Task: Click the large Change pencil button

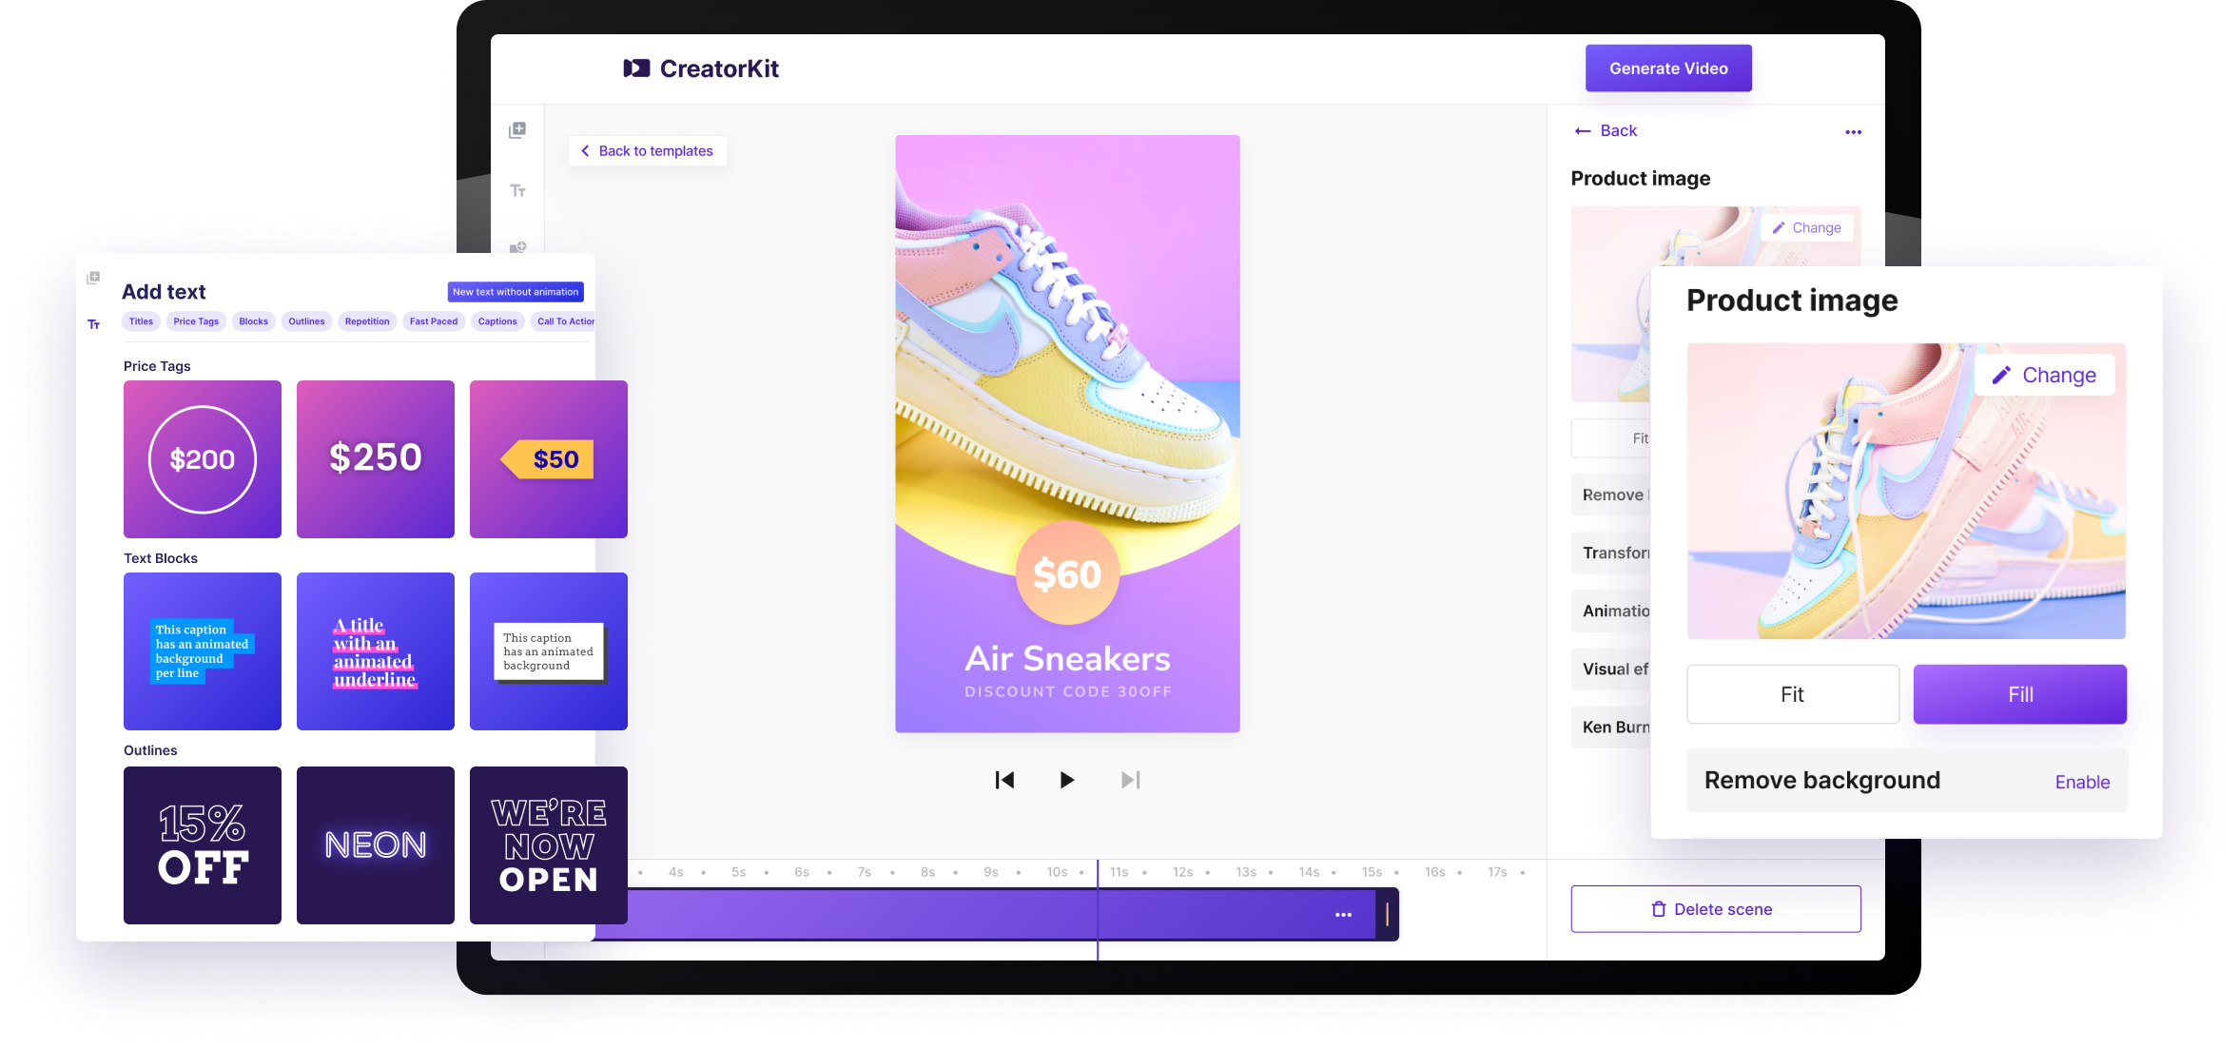Action: [2044, 375]
